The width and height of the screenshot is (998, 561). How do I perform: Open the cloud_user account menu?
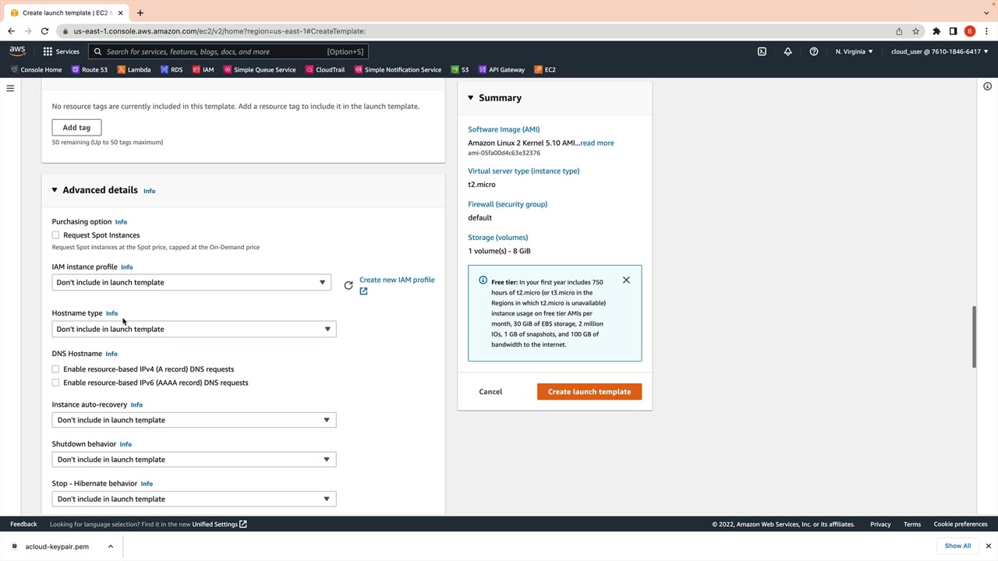coord(940,51)
